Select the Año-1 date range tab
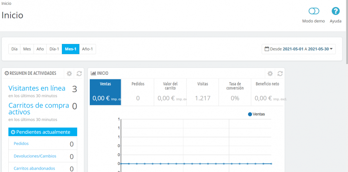The image size is (348, 172). [x=87, y=49]
